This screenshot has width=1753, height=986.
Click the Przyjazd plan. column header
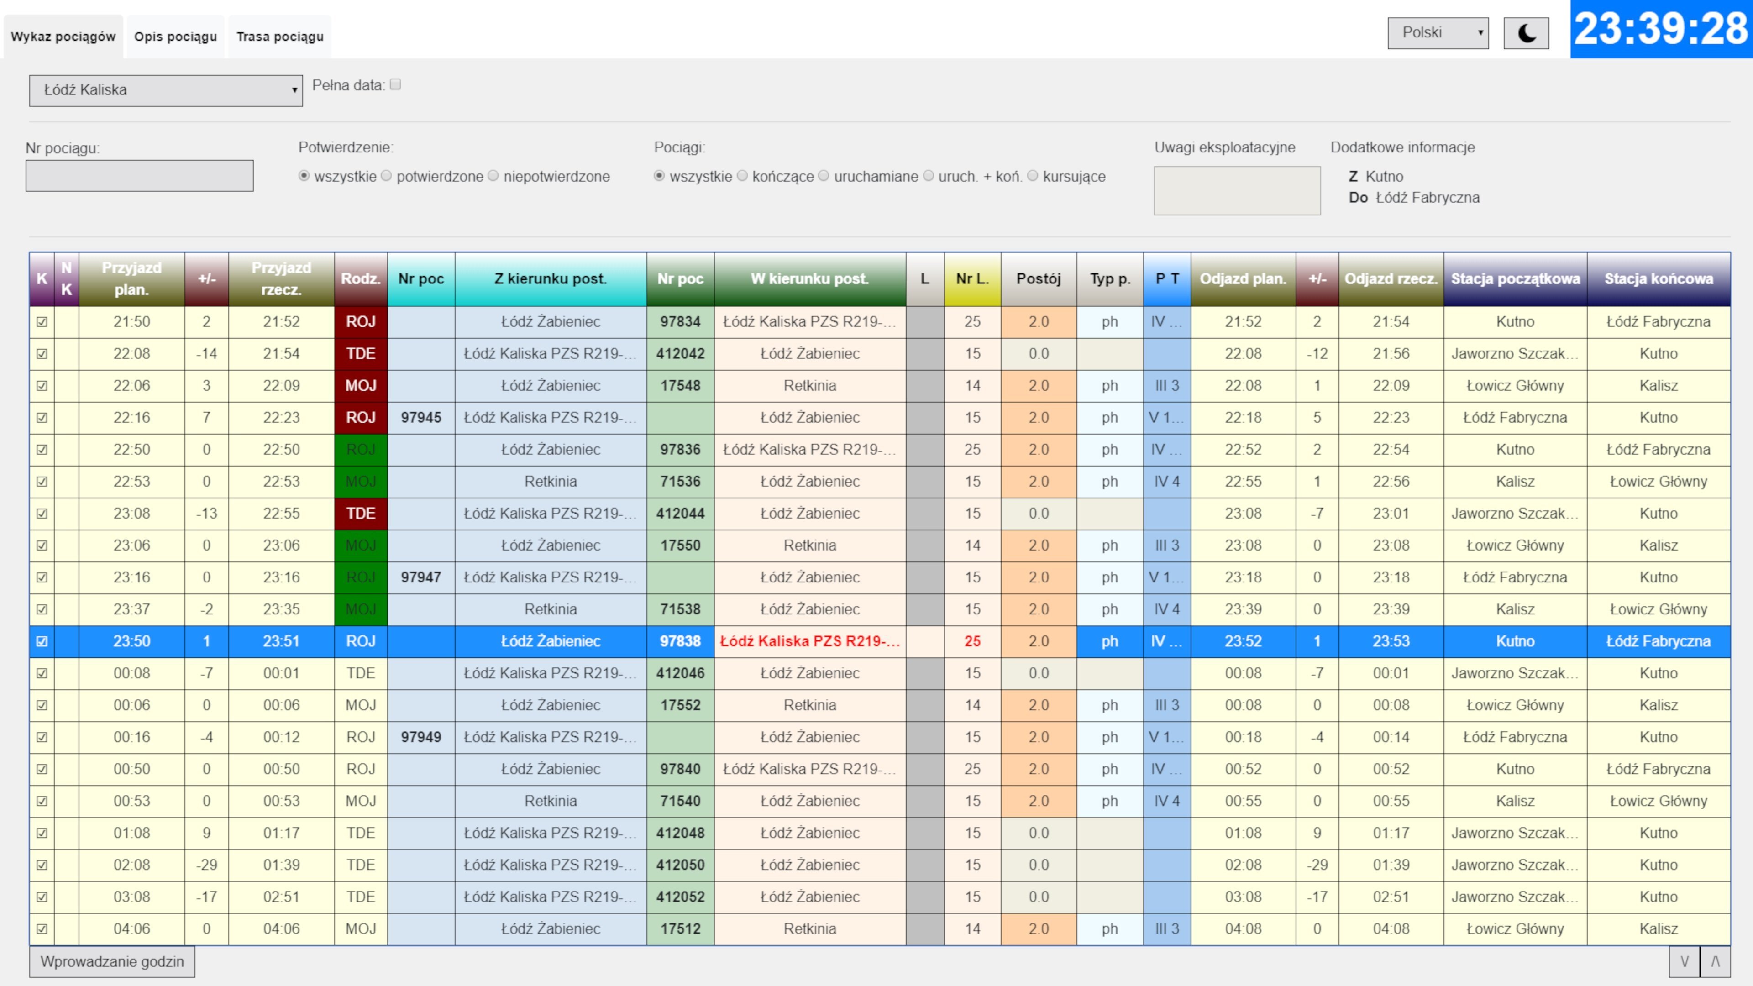131,279
